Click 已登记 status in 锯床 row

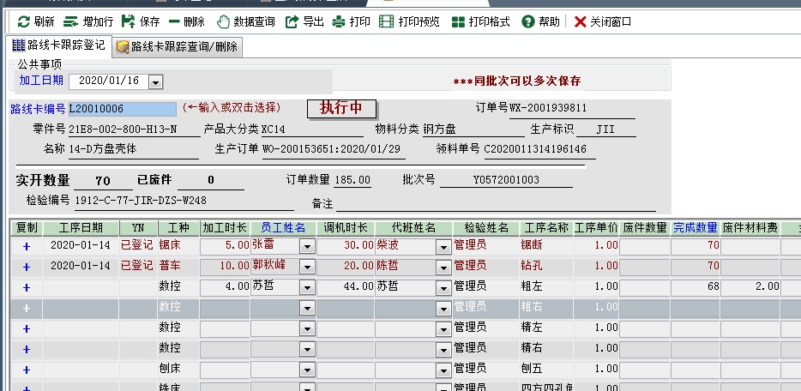(137, 245)
